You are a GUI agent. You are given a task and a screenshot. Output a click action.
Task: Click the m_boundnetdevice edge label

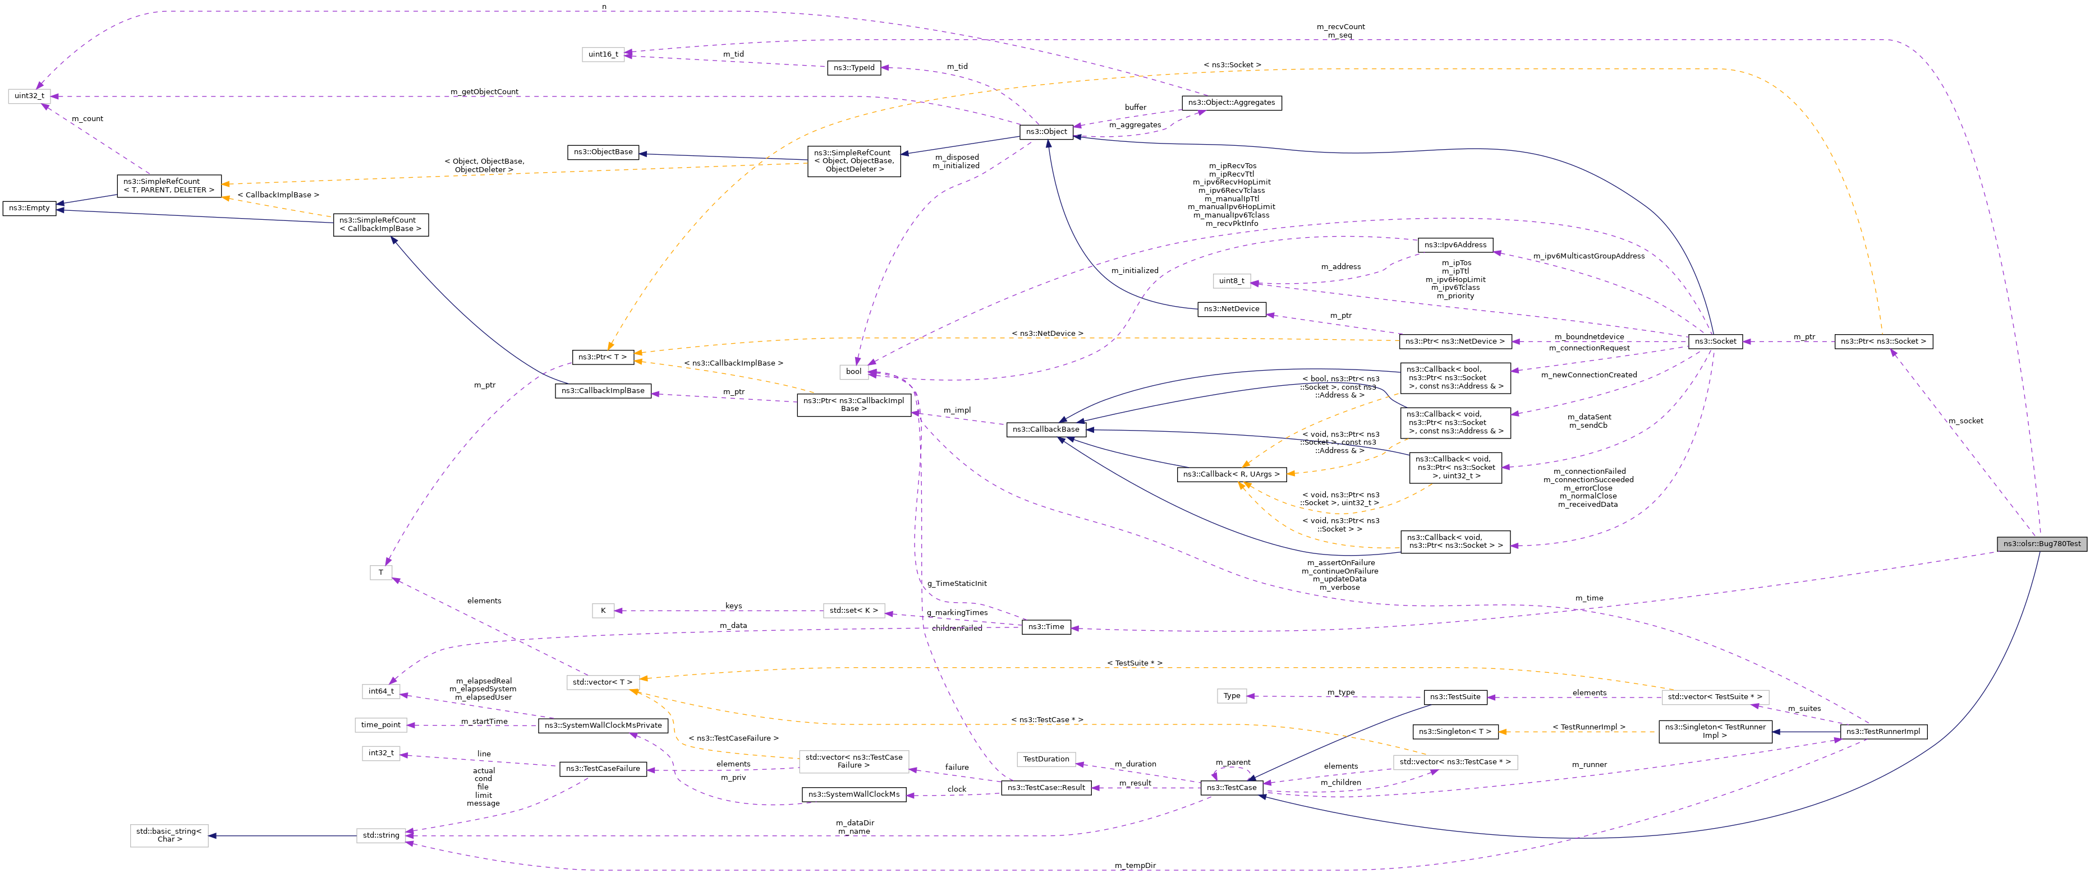(x=1588, y=337)
